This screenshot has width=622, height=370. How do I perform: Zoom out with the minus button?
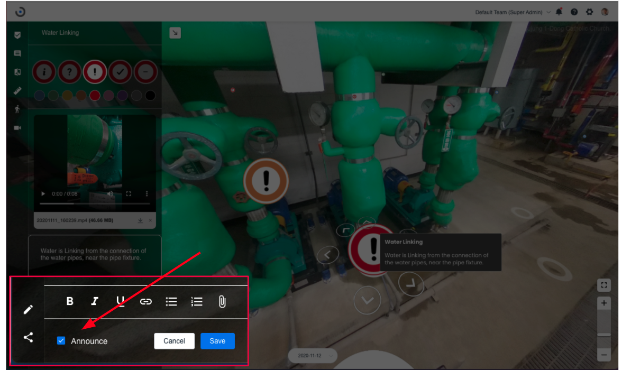tap(604, 355)
